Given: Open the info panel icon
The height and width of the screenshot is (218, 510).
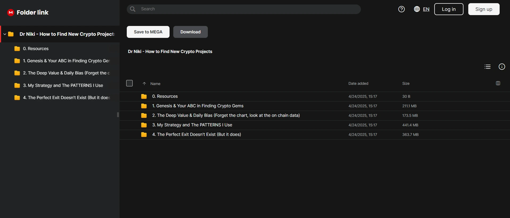Looking at the screenshot, I should pyautogui.click(x=502, y=67).
